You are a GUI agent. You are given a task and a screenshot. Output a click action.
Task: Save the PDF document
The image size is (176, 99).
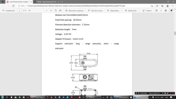click(x=161, y=10)
